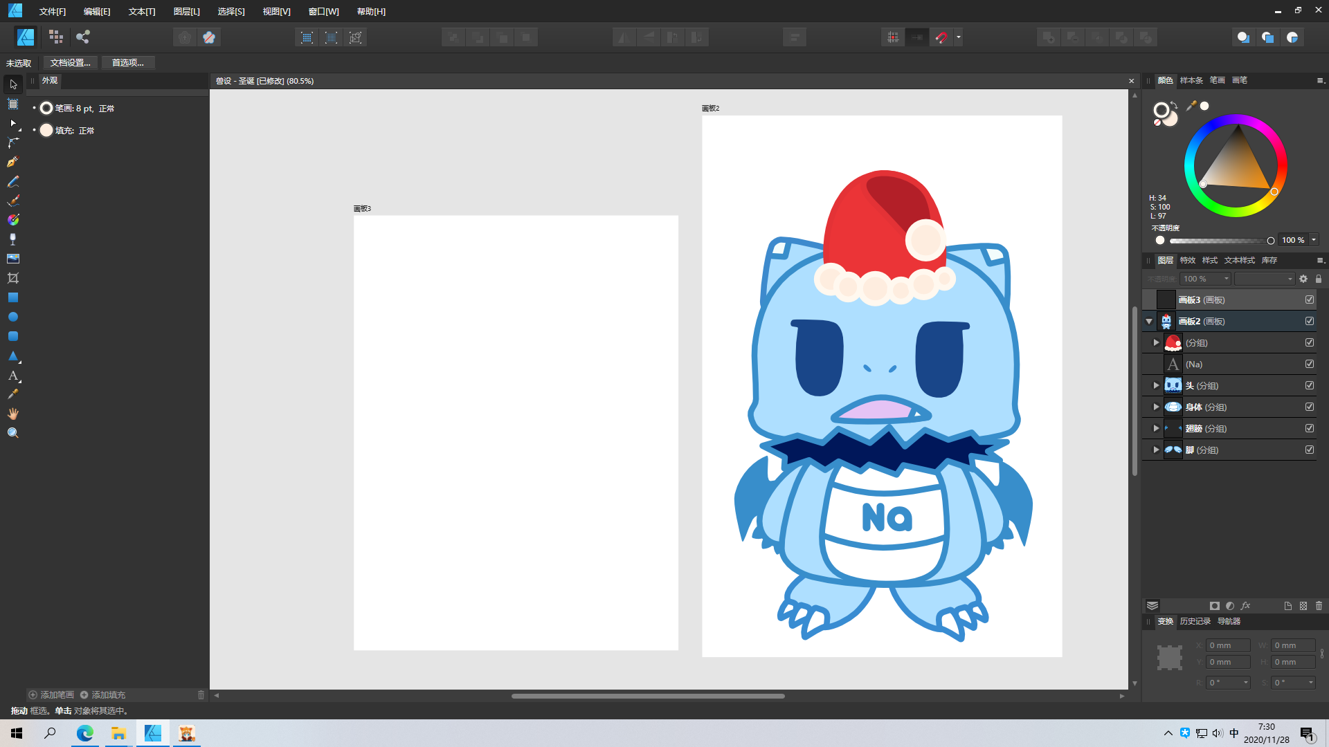Hide the hat (分组) layer
Image resolution: width=1329 pixels, height=747 pixels.
(x=1310, y=342)
